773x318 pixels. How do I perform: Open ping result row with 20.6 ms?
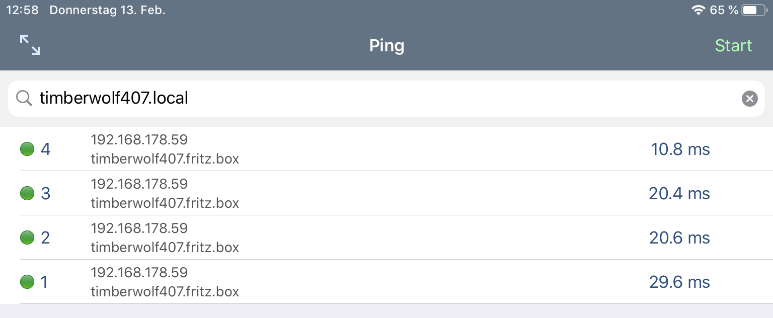pos(386,237)
